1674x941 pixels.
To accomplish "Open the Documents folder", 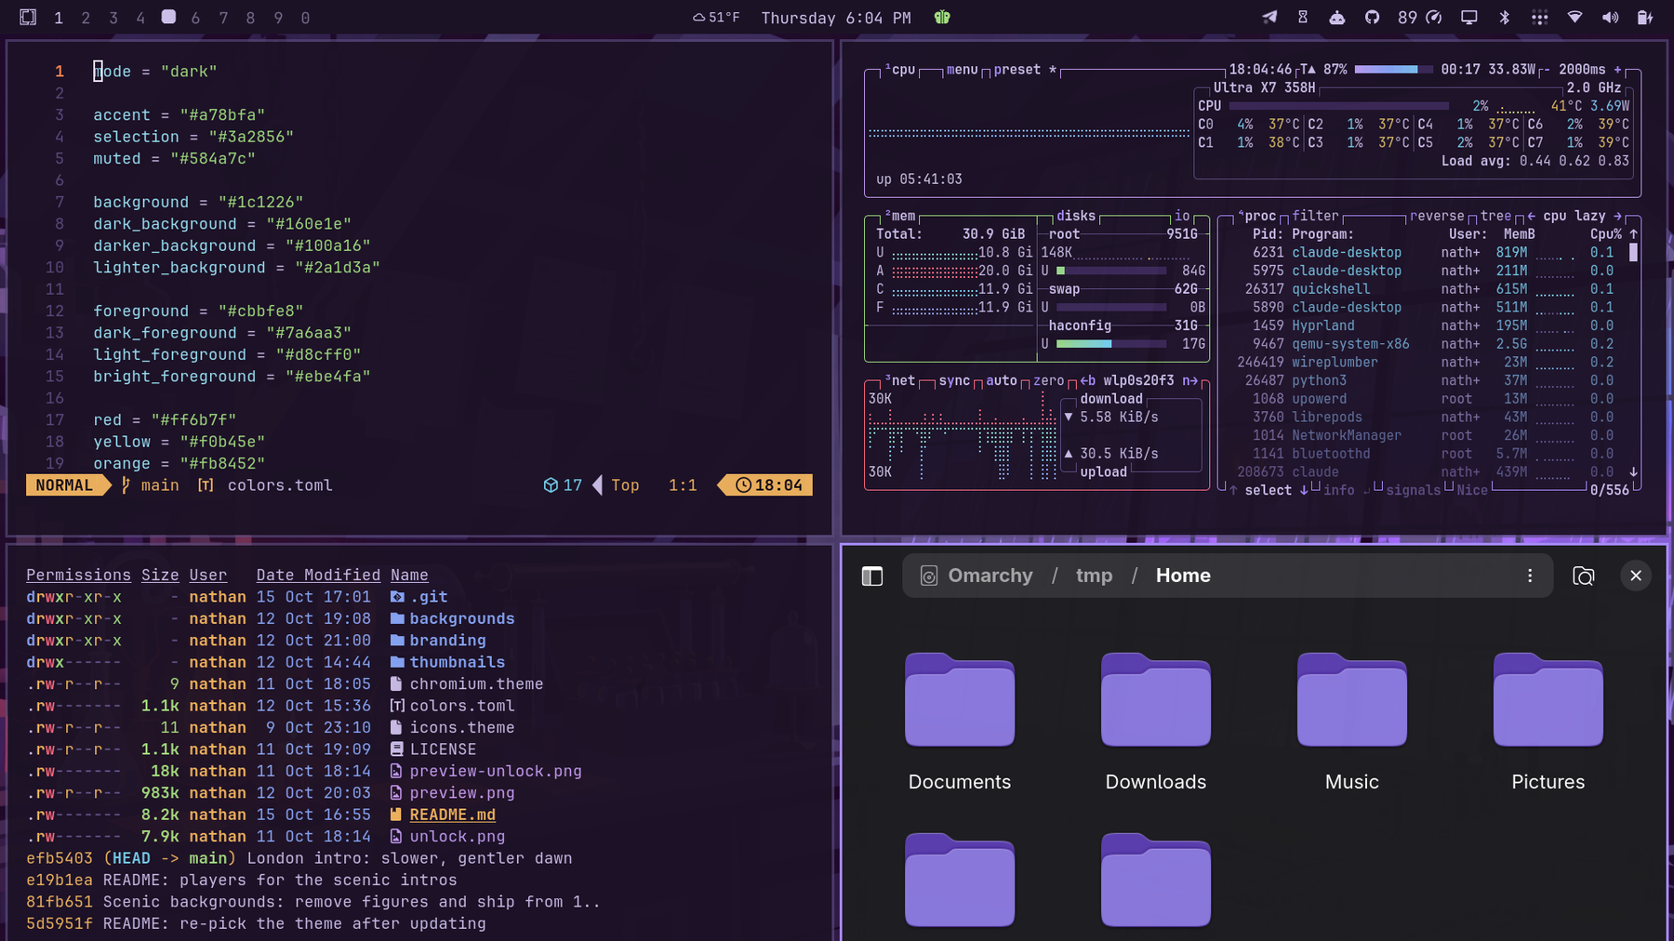I will (960, 722).
